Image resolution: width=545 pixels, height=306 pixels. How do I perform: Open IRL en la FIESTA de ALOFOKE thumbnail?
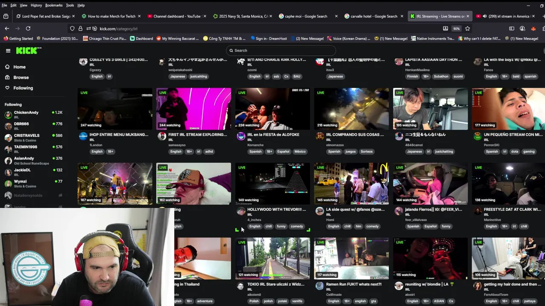coord(272,109)
